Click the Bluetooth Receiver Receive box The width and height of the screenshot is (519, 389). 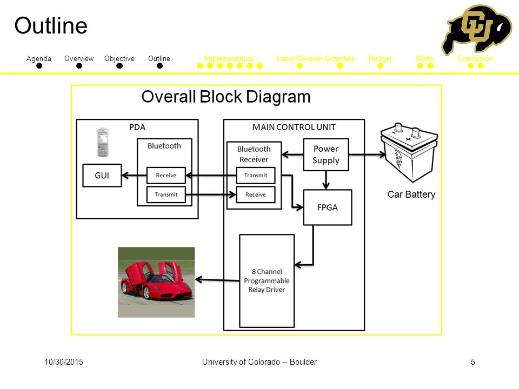(256, 194)
